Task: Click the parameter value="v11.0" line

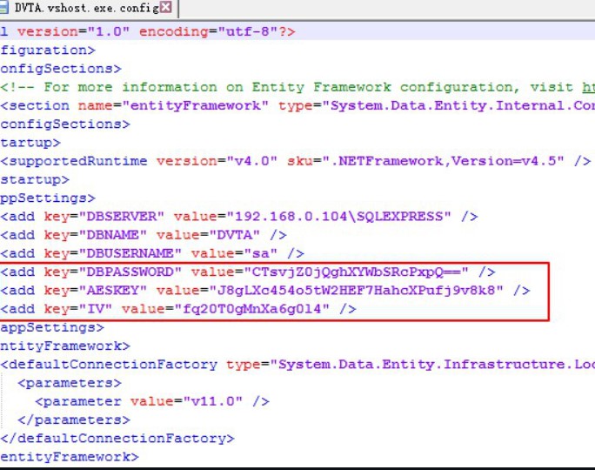Action: click(152, 401)
